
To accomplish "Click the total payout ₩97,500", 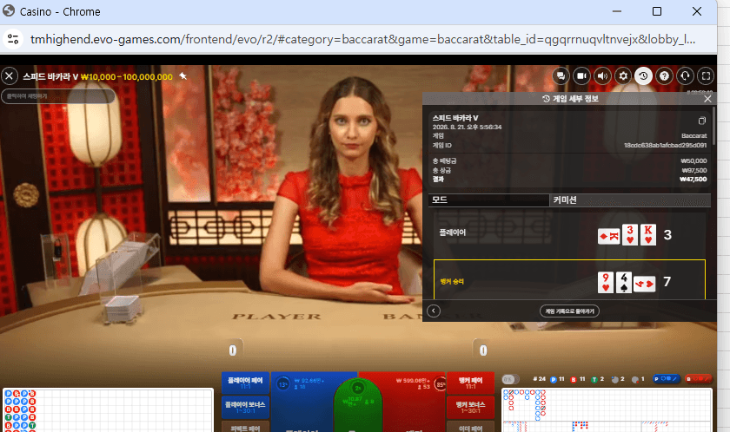I will click(694, 170).
